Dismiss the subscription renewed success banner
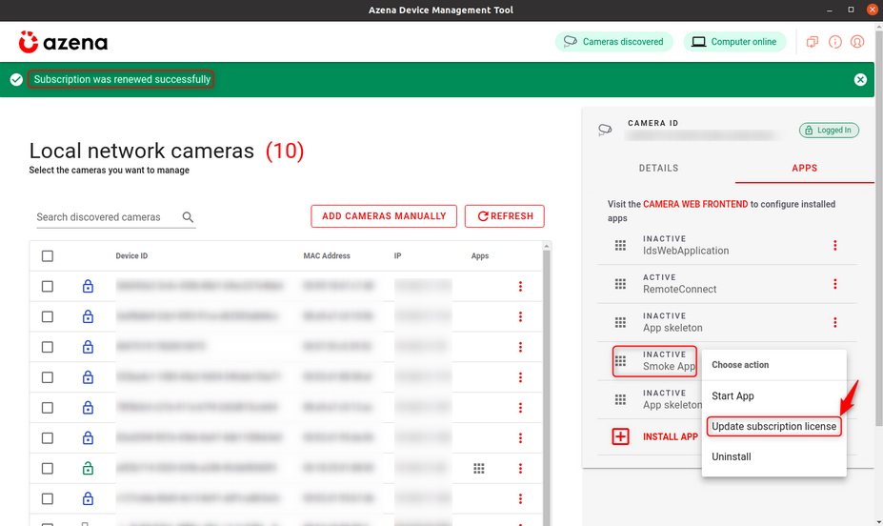The height and width of the screenshot is (526, 883). pos(860,80)
